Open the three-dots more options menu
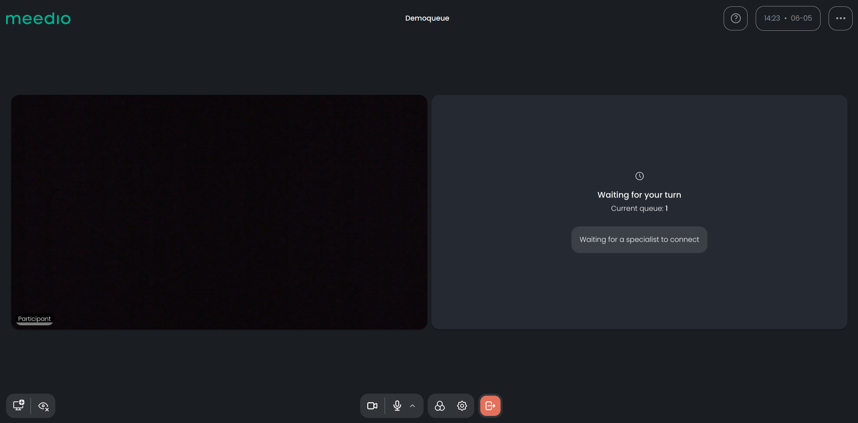This screenshot has height=423, width=858. 840,18
